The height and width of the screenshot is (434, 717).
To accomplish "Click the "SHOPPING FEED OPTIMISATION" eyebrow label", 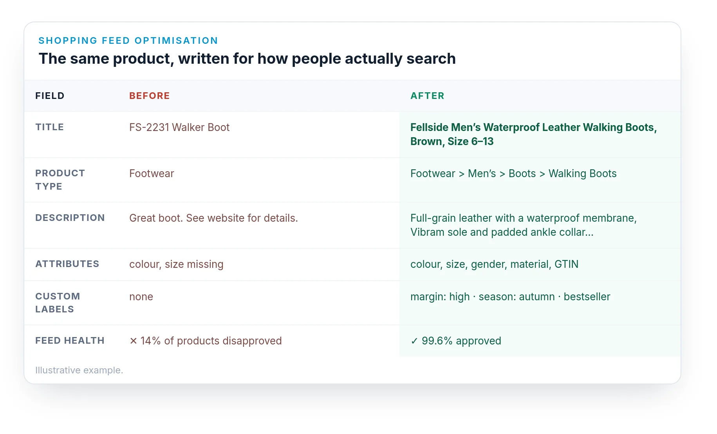I will pos(128,41).
